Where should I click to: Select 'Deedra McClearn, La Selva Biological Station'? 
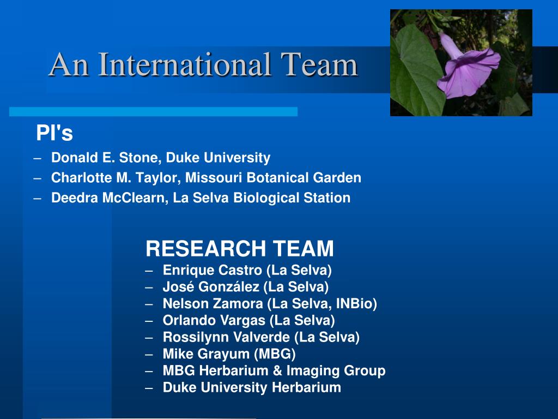tap(201, 197)
